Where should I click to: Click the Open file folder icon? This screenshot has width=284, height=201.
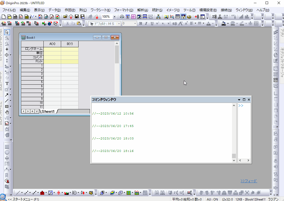65,17
